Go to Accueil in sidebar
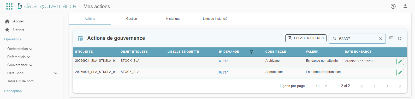The image size is (415, 99). pyautogui.click(x=19, y=21)
